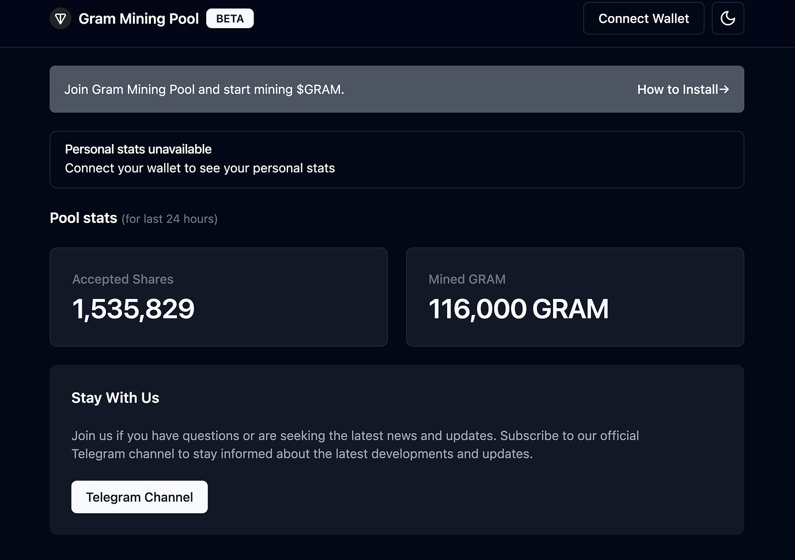
Task: Click the Personal stats unavailable card
Action: (x=397, y=160)
